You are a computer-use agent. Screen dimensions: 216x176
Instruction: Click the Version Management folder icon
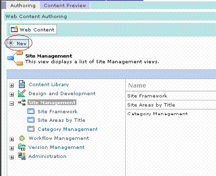point(22,147)
